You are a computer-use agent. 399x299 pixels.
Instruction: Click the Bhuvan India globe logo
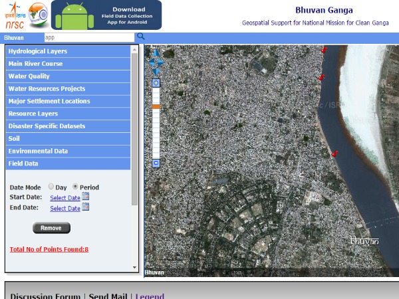(39, 15)
